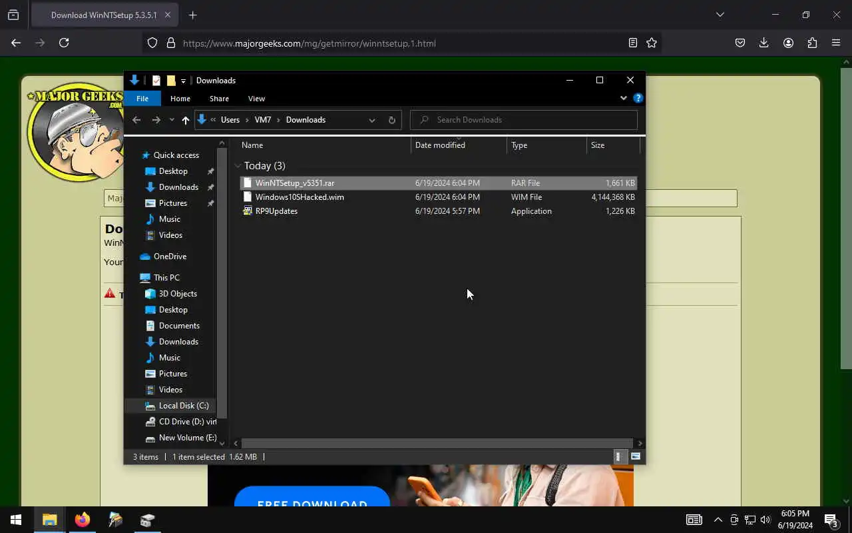852x533 pixels.
Task: Click Users in the address breadcrumb
Action: (230, 120)
